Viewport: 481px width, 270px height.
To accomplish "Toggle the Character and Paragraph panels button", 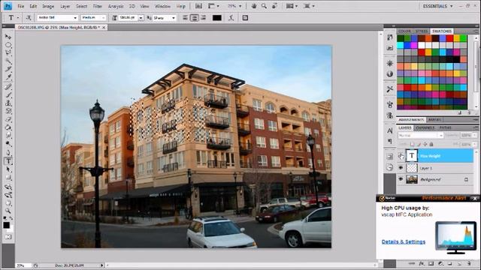I will click(245, 18).
